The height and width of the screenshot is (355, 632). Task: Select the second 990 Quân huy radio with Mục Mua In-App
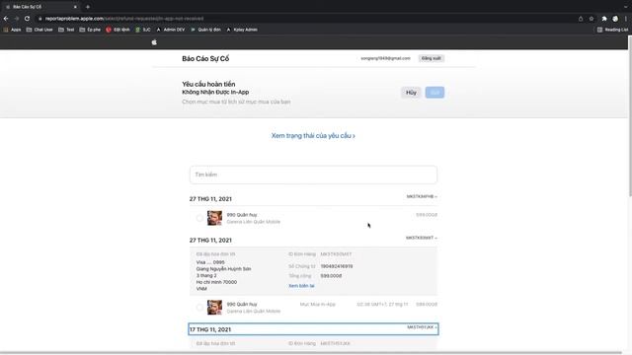[199, 308]
